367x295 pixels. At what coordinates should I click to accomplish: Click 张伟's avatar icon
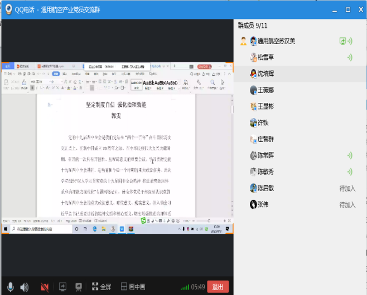253,205
